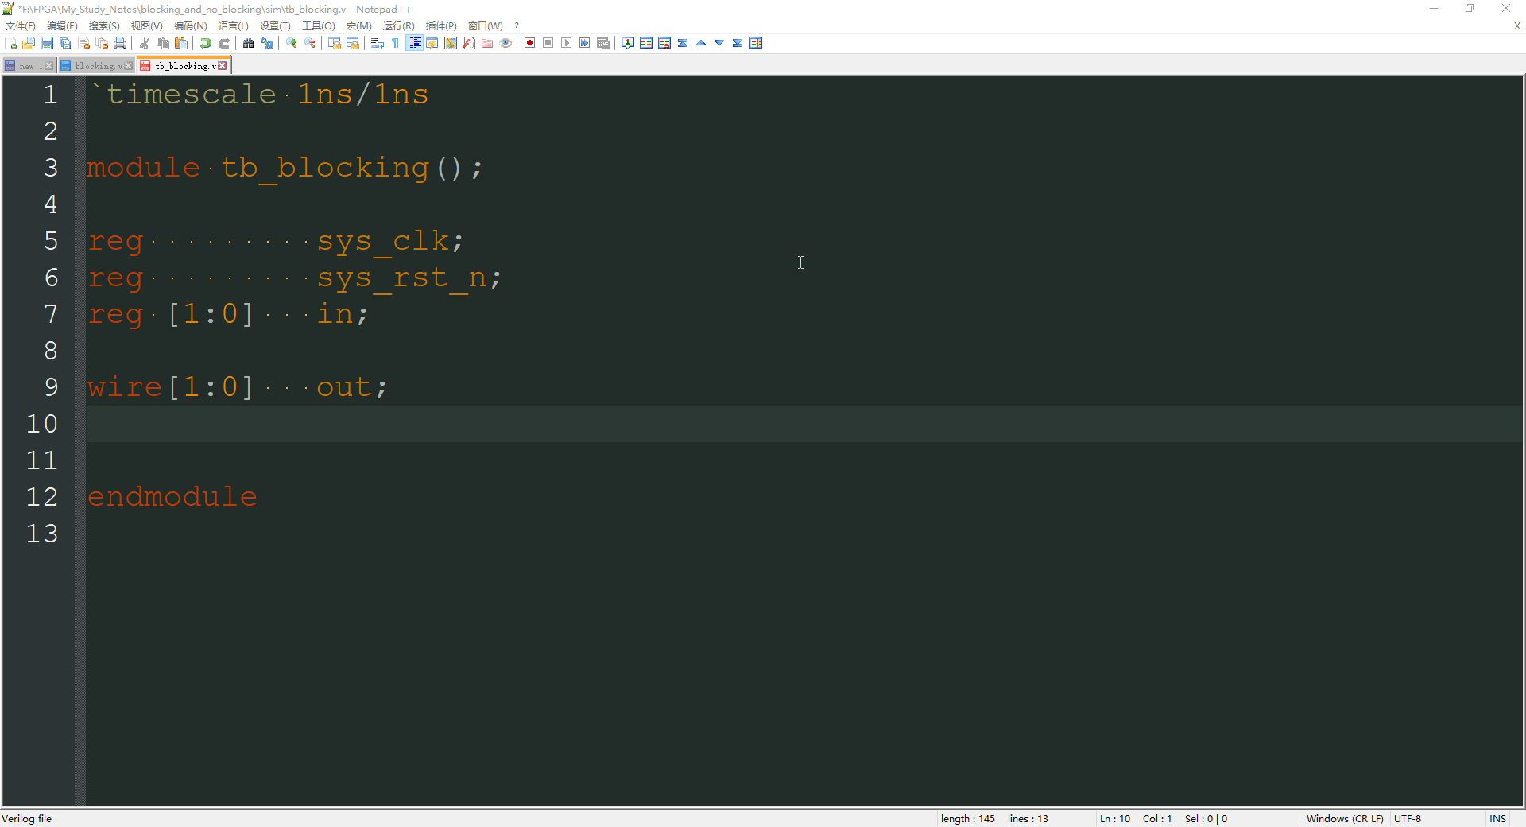Switch to the new 1 tab

pyautogui.click(x=26, y=65)
